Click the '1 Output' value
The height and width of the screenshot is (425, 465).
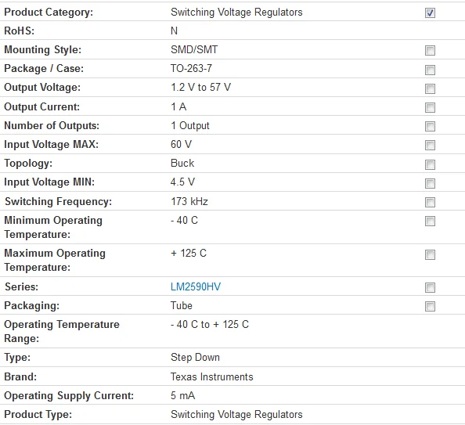point(190,126)
